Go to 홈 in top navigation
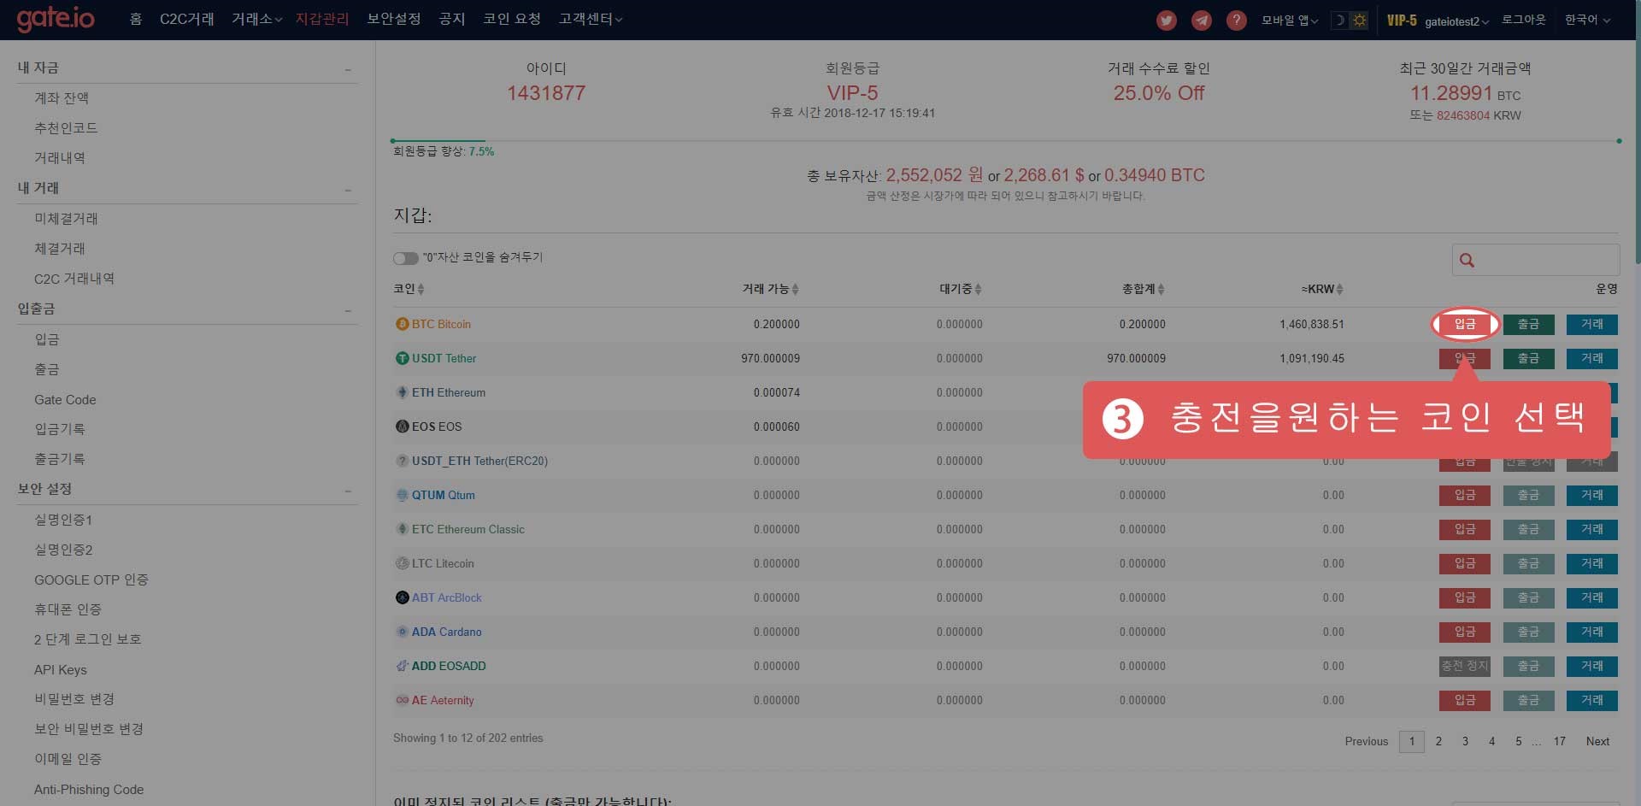Screen dimensions: 1641x806 click(136, 19)
